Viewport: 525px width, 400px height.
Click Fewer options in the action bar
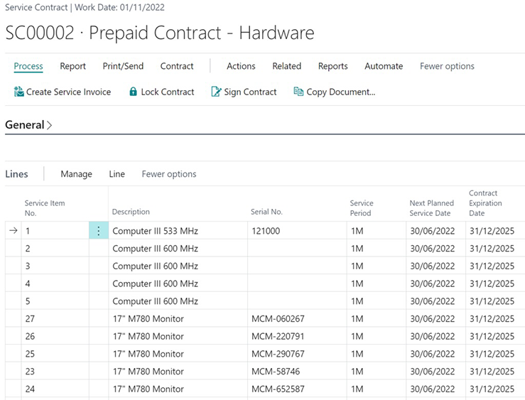point(447,66)
